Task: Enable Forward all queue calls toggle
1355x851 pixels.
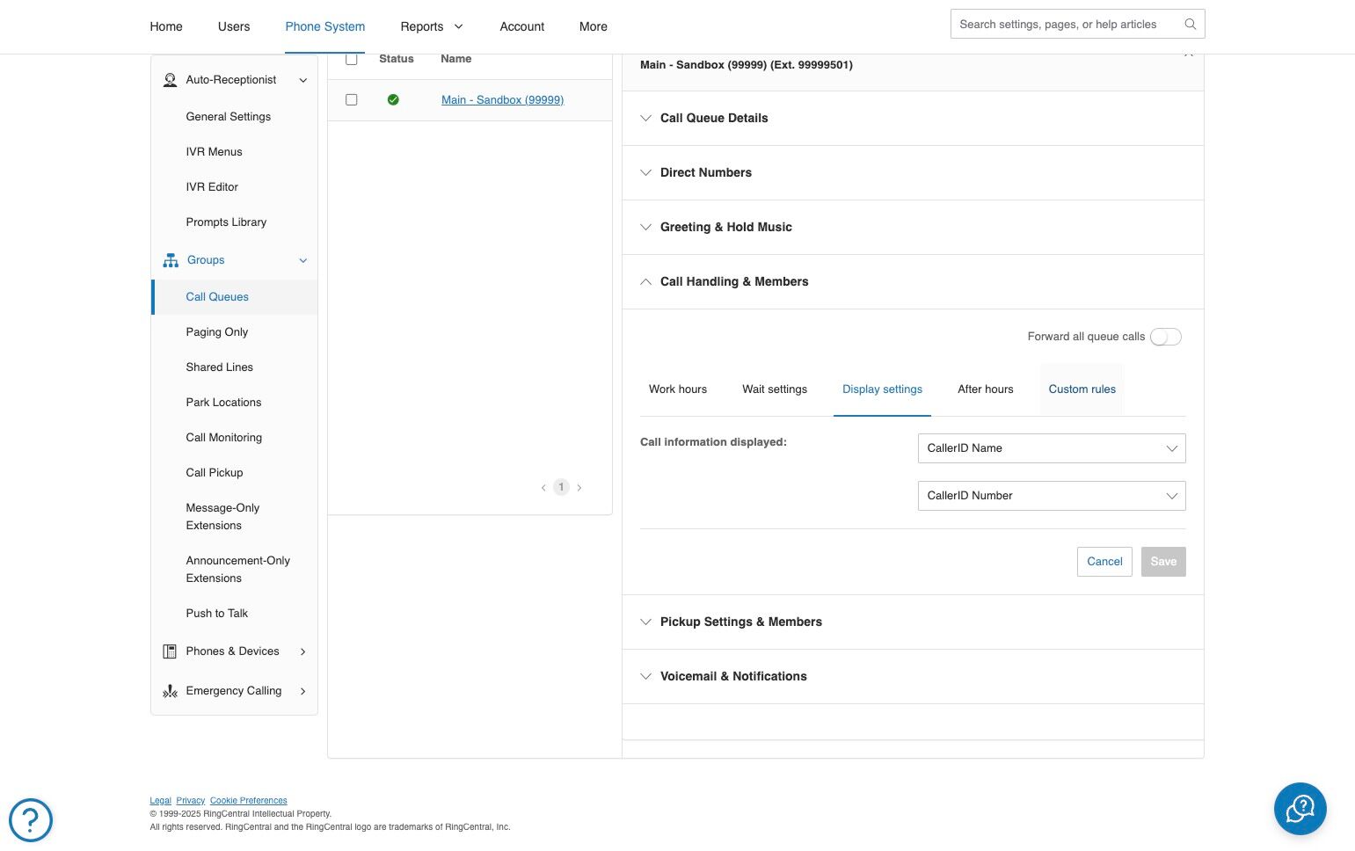Action: [x=1165, y=337]
